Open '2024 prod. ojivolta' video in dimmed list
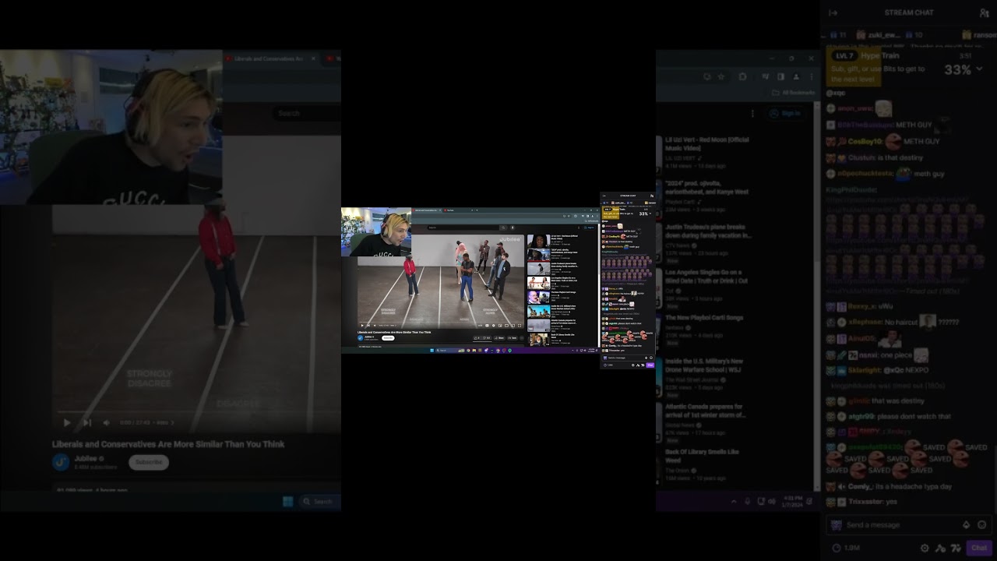997x561 pixels. tap(707, 187)
